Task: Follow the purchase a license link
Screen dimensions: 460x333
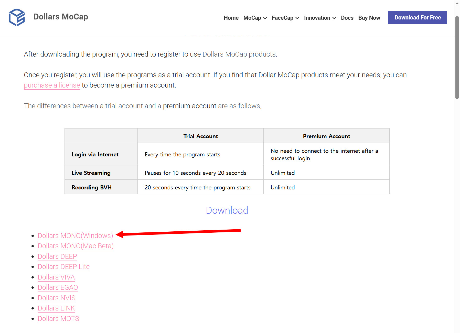Action: click(x=52, y=85)
